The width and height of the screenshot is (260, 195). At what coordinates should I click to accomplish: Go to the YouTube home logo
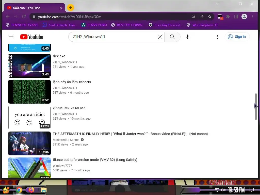32,37
